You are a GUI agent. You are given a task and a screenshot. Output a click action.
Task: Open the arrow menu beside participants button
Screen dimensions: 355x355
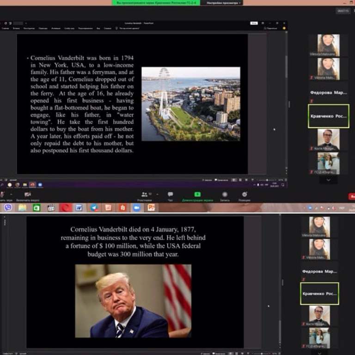tap(157, 195)
